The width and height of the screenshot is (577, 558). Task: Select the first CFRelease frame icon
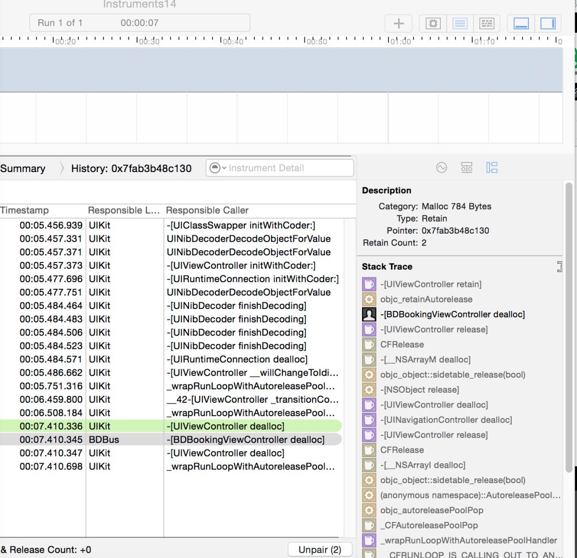[369, 344]
